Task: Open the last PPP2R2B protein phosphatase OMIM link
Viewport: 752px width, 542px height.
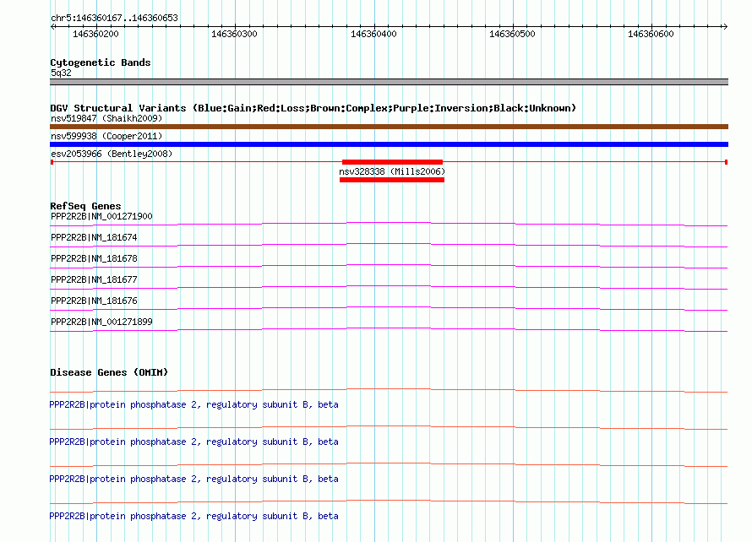Action: tap(193, 516)
